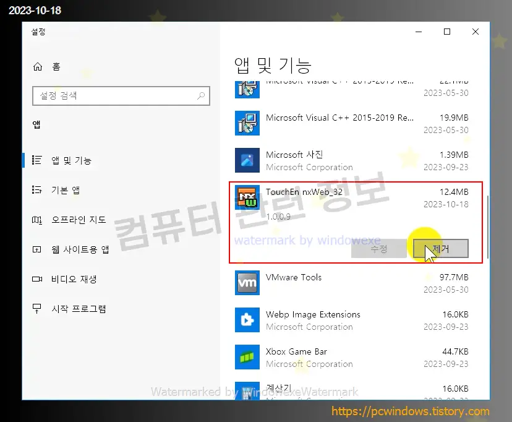This screenshot has width=512, height=422.
Task: Click the 44.7KB size of Xbox Game Bar
Action: point(455,352)
